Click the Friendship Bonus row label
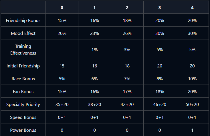210x136 pixels. (x=23, y=21)
